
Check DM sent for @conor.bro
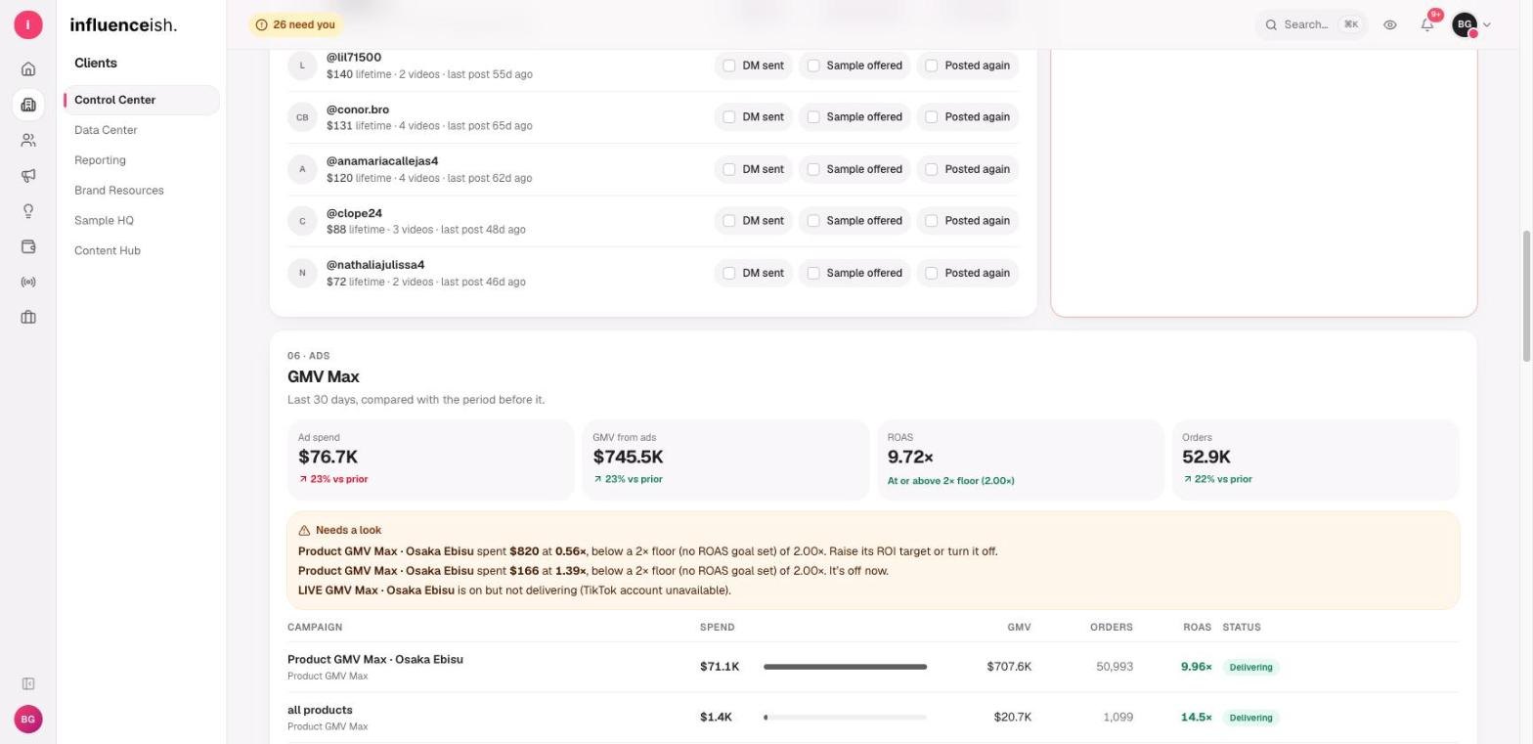coord(729,116)
